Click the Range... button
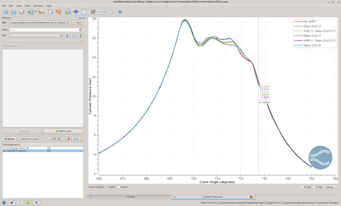341x206 pixels. [331, 187]
